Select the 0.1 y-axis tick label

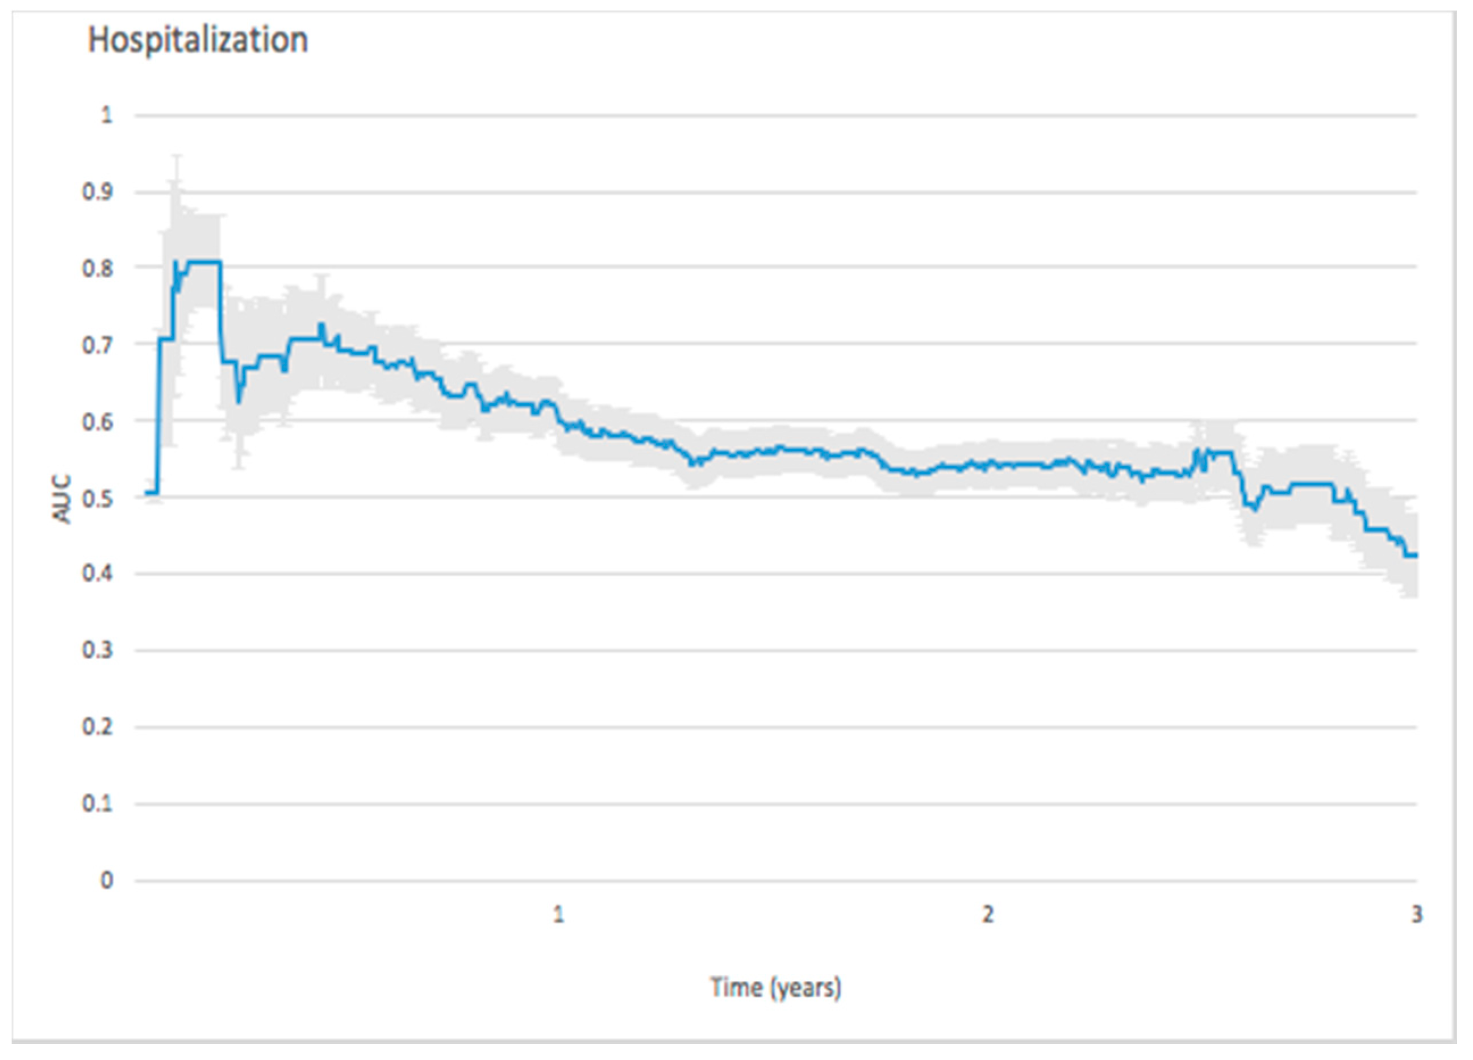click(x=97, y=804)
